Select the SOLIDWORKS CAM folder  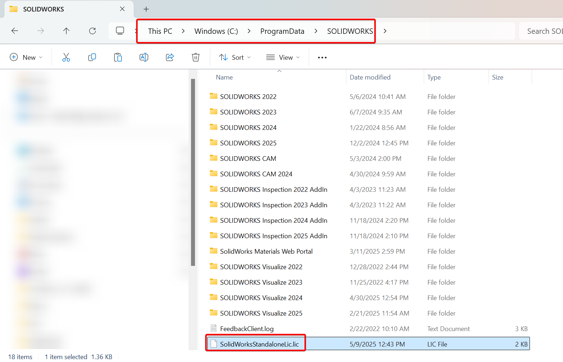[x=248, y=159]
